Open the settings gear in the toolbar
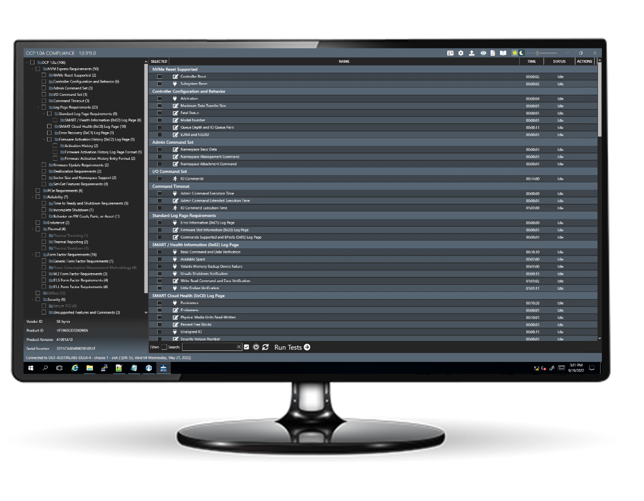The height and width of the screenshot is (501, 644). click(x=461, y=53)
